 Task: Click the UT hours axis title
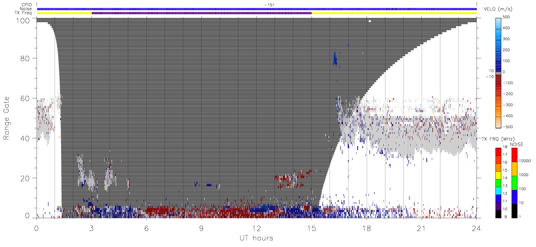pyautogui.click(x=256, y=238)
